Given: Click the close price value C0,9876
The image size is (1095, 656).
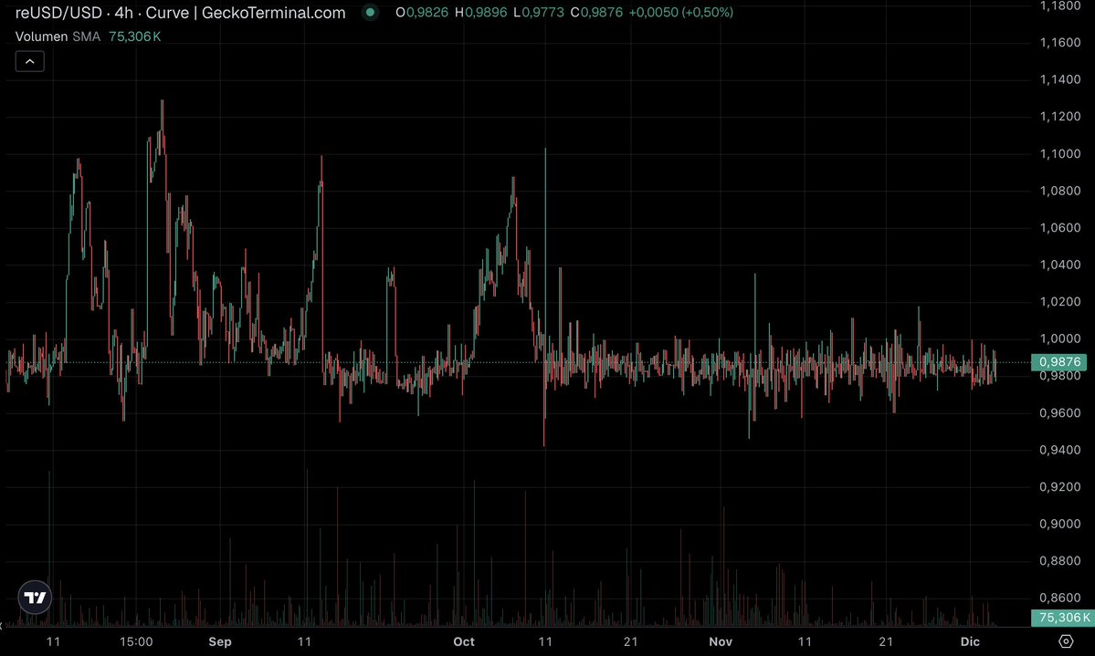Looking at the screenshot, I should click(x=596, y=13).
